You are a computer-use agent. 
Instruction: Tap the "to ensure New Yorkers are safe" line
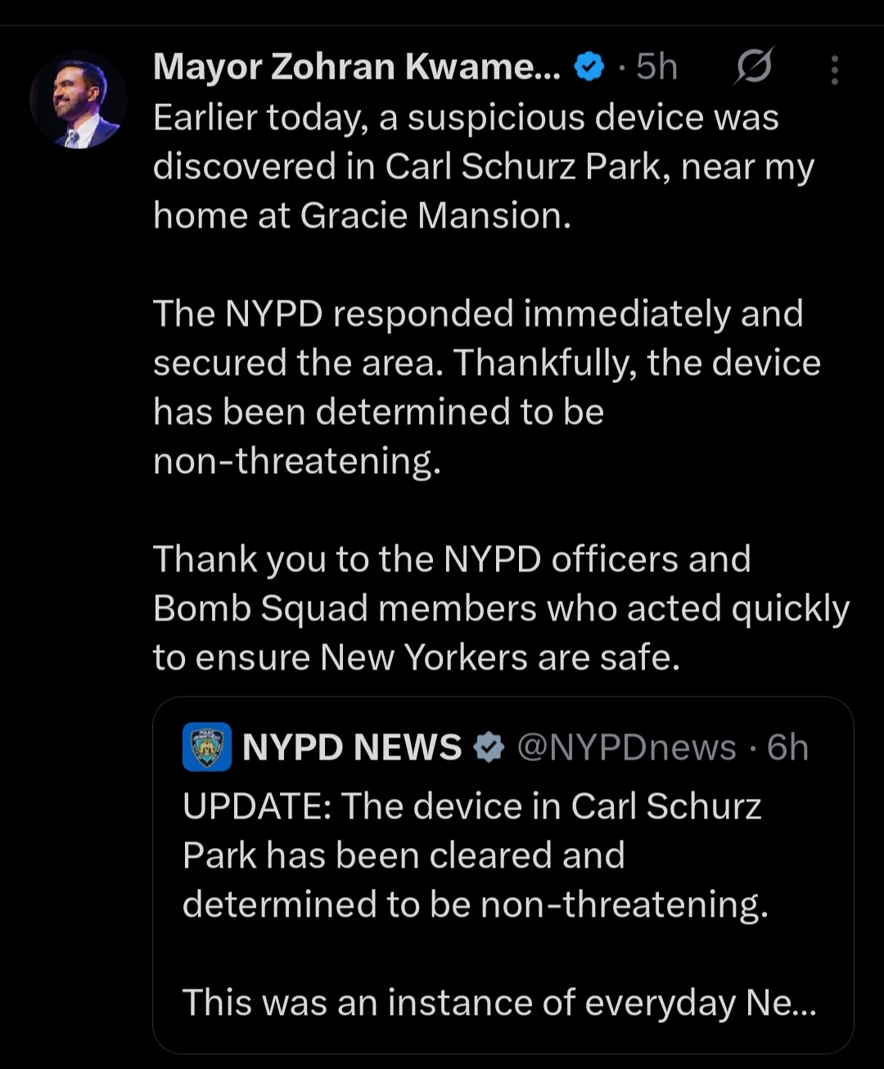(417, 658)
